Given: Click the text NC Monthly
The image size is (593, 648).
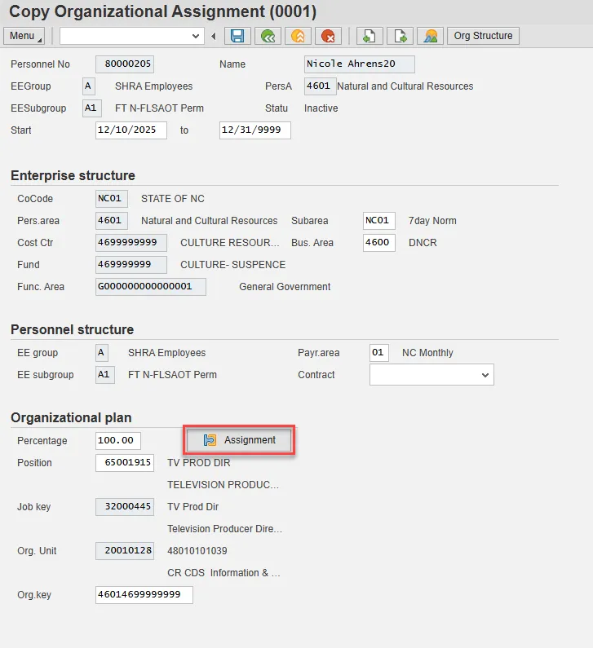Looking at the screenshot, I should click(427, 352).
